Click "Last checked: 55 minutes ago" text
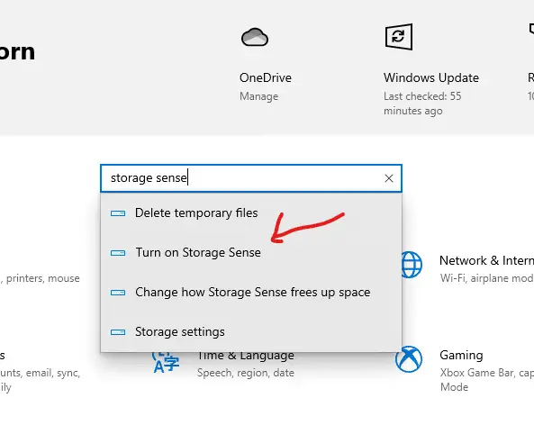 coord(422,104)
